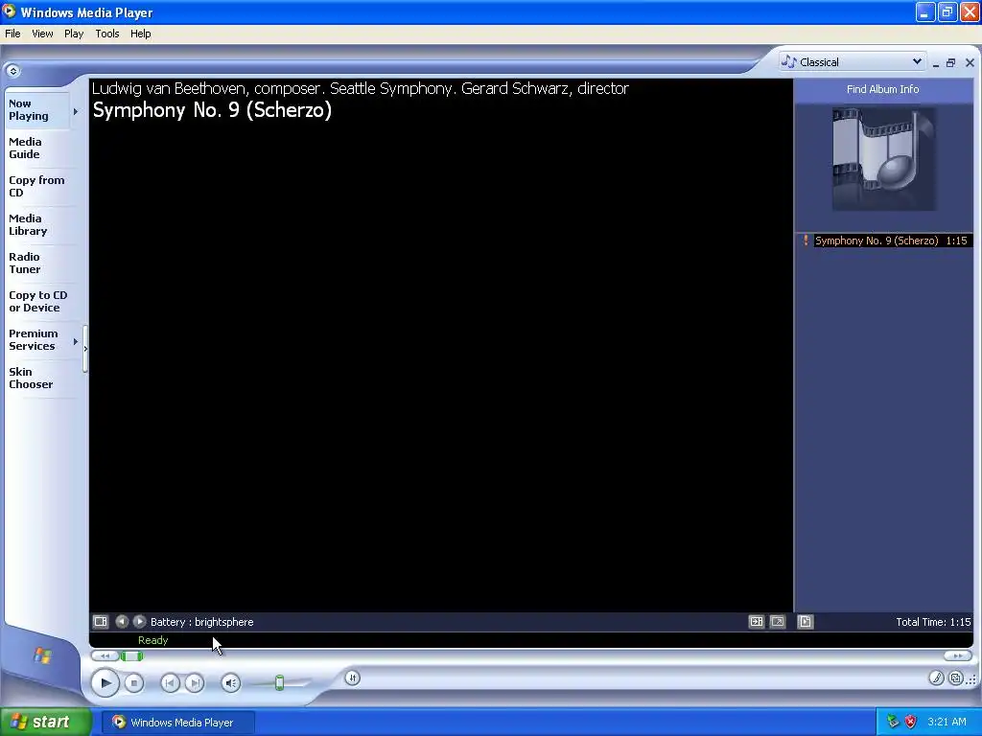Open the Classical playlist dropdown
Viewport: 982px width, 736px height.
coord(852,62)
